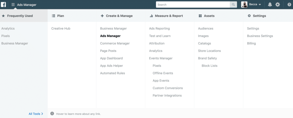
Task: Open the top bar gear settings icon
Action: [x=278, y=5]
